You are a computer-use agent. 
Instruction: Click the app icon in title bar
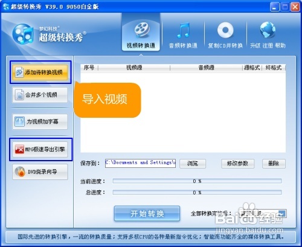tap(6, 7)
